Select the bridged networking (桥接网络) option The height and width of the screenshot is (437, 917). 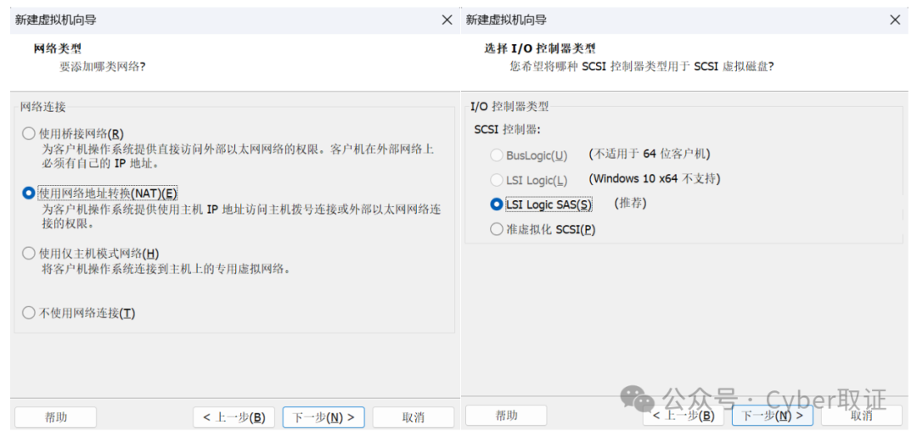pyautogui.click(x=29, y=133)
